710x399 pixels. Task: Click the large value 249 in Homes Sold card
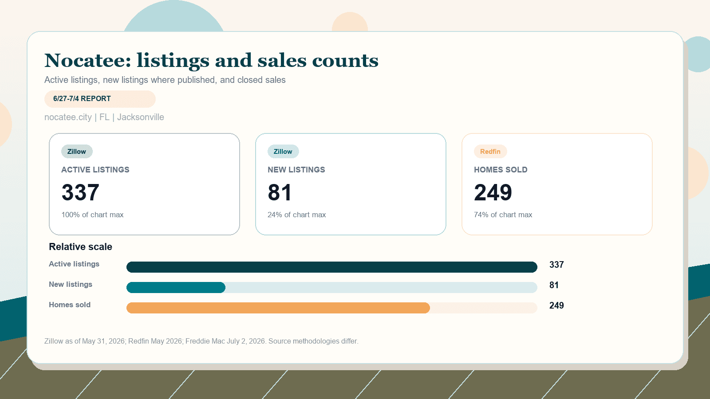(493, 192)
